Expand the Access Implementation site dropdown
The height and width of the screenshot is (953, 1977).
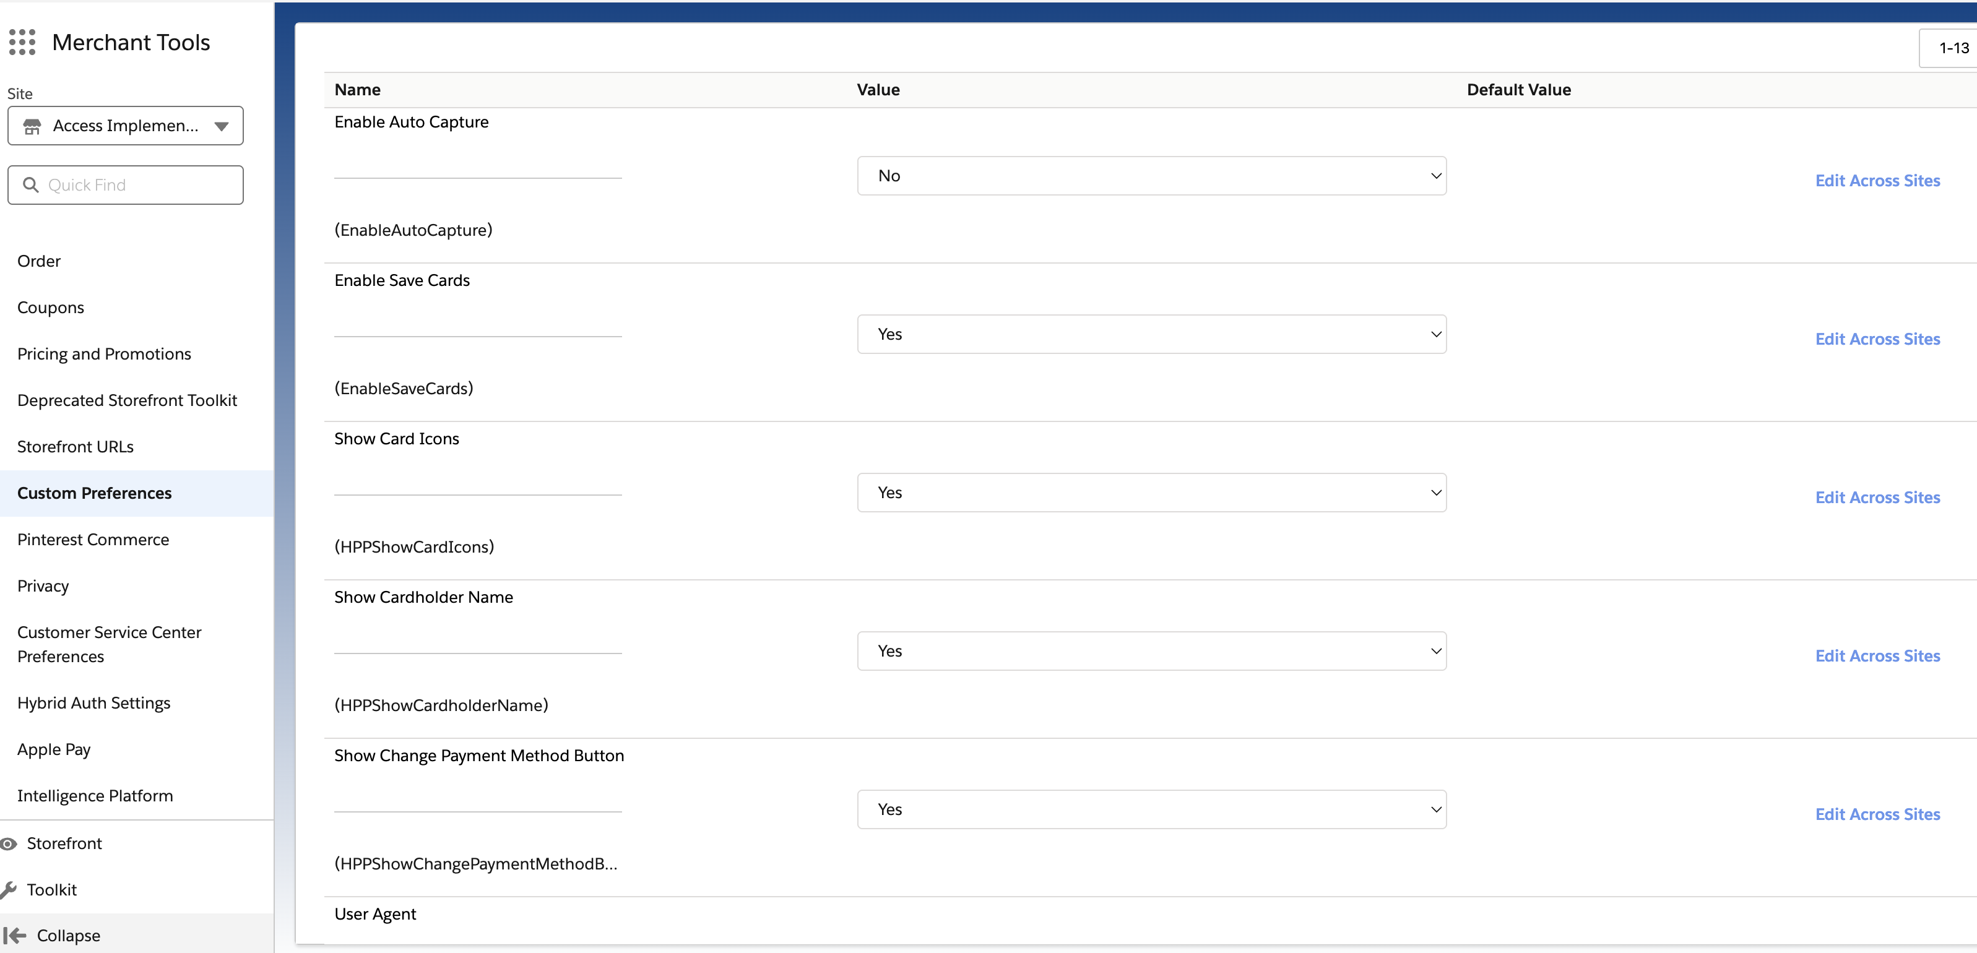pyautogui.click(x=222, y=126)
